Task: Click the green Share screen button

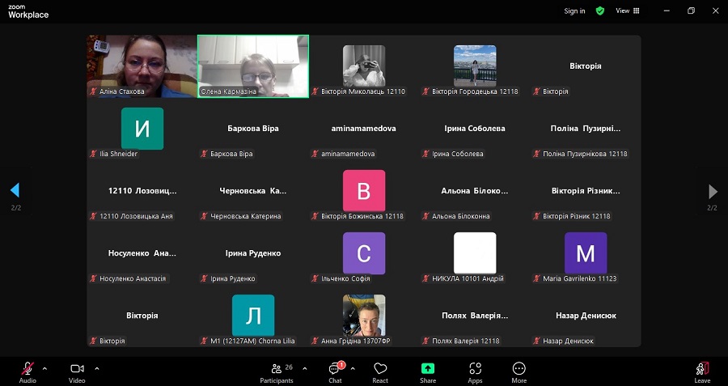Action: point(428,371)
